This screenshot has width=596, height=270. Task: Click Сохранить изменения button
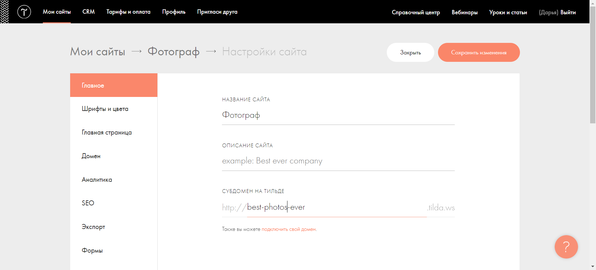(479, 53)
